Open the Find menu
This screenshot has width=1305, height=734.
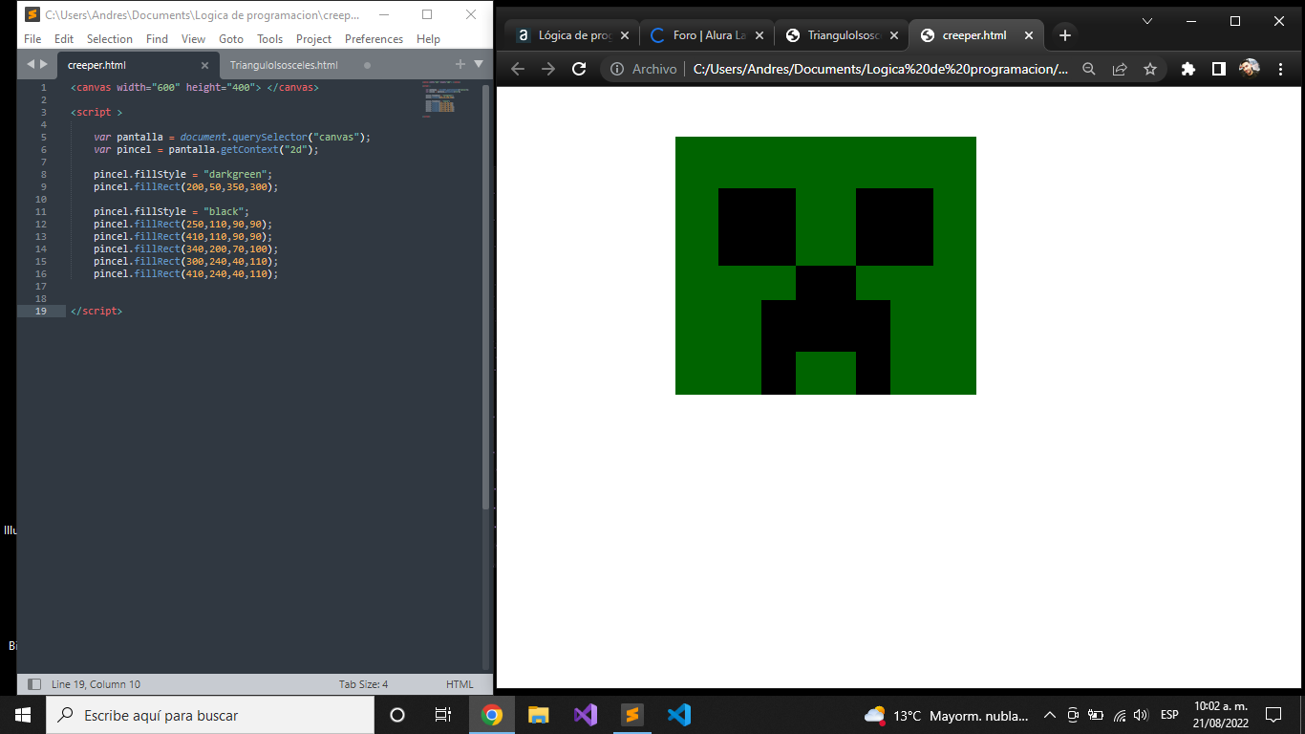[x=158, y=39]
